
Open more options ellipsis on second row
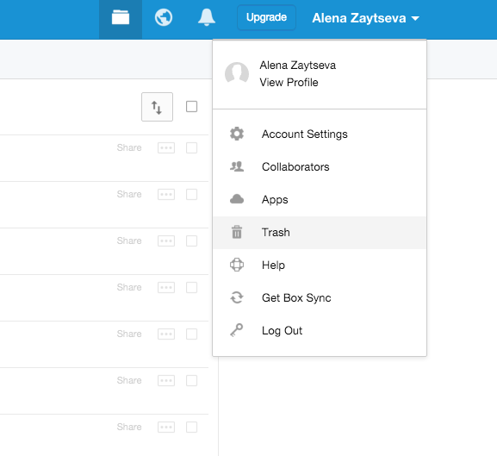coord(166,195)
